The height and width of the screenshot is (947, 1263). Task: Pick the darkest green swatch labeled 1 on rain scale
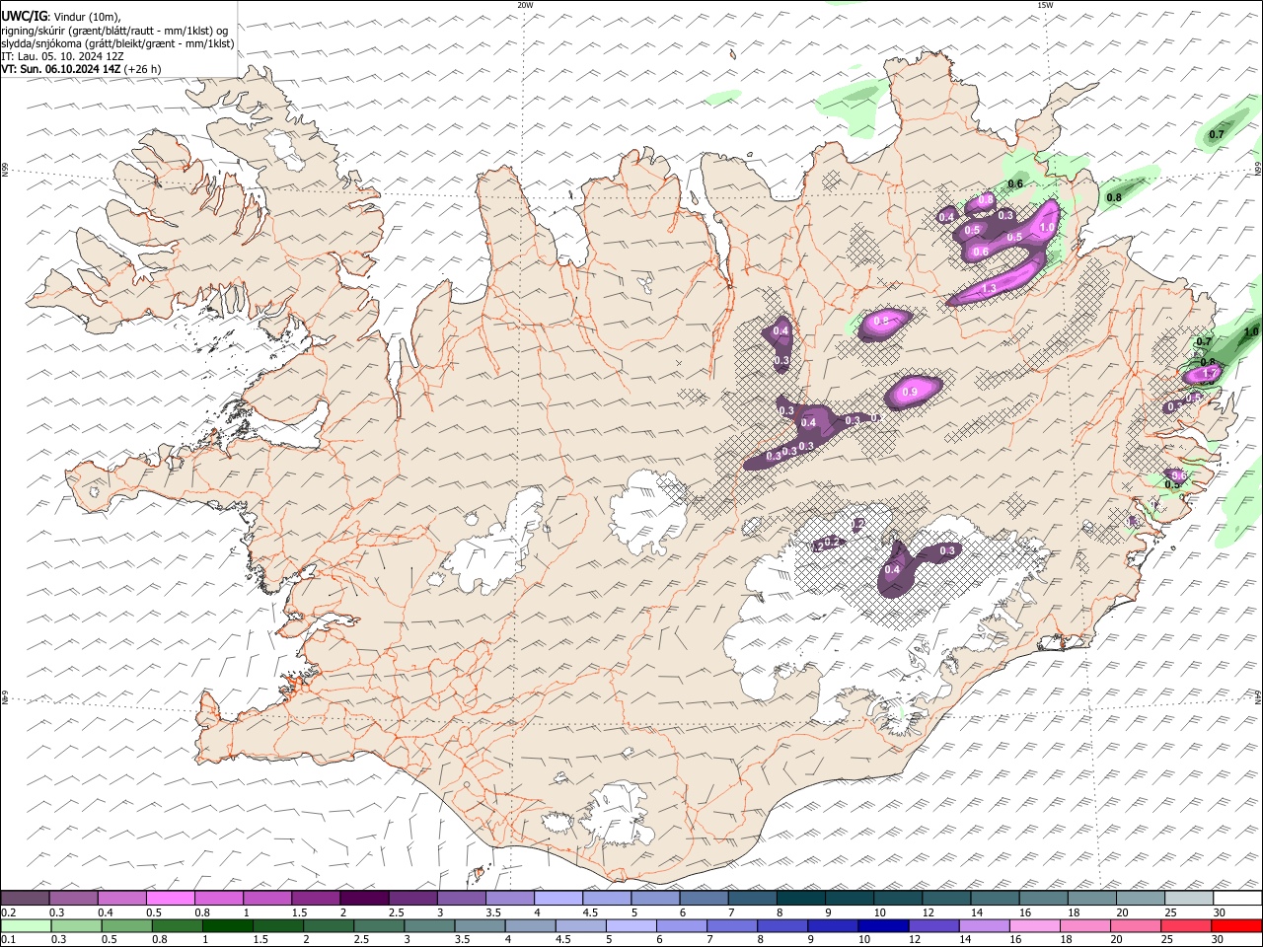(227, 926)
